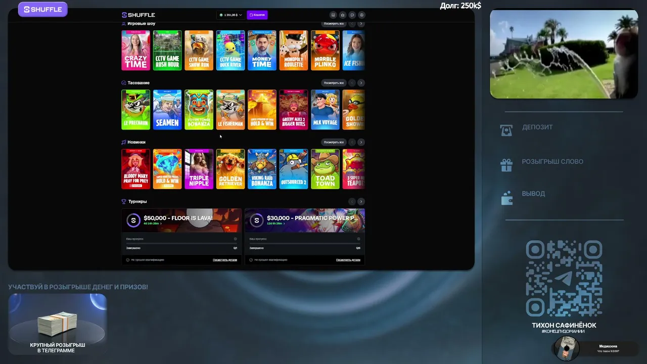Click the Floor Is Lava progress info icon
Image resolution: width=647 pixels, height=364 pixels.
236,239
